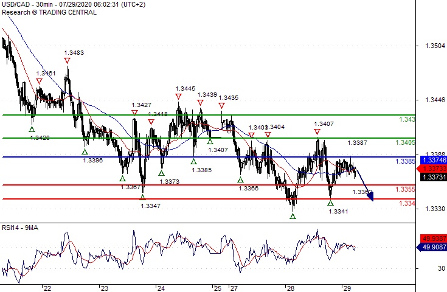Viewport: 447px width, 292px height.
Task: Click the red triangle under the 1.3435 label
Action: click(x=221, y=106)
